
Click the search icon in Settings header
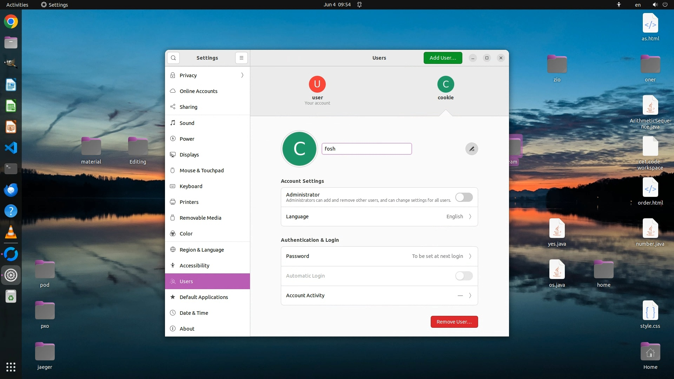(173, 58)
